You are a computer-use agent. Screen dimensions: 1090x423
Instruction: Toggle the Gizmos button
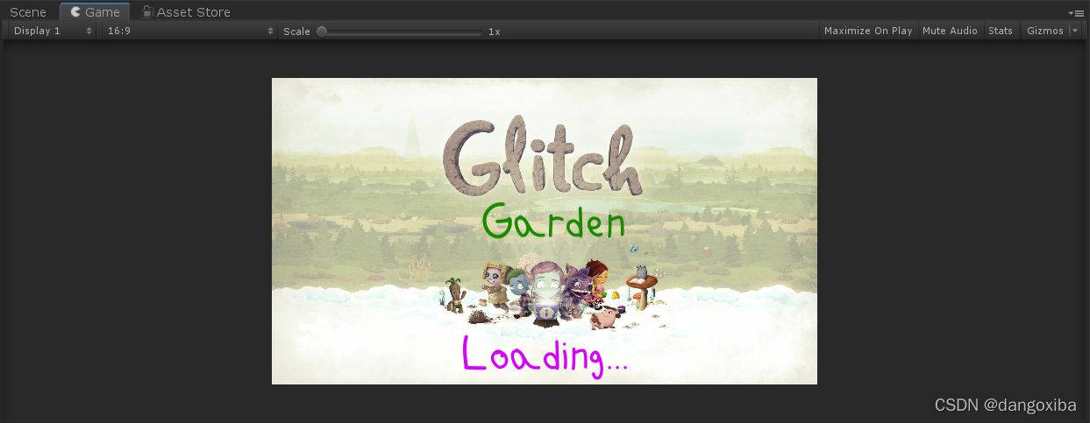pos(1044,31)
